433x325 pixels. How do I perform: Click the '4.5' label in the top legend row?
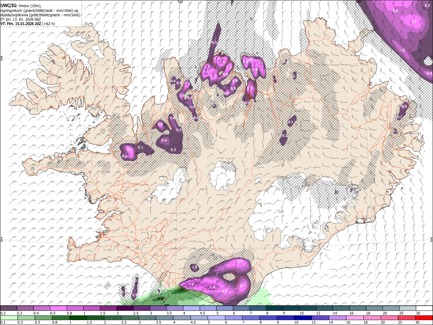(202, 313)
